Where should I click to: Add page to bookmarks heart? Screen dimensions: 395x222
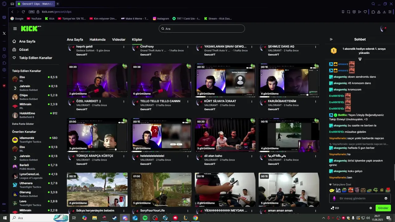tap(365, 12)
